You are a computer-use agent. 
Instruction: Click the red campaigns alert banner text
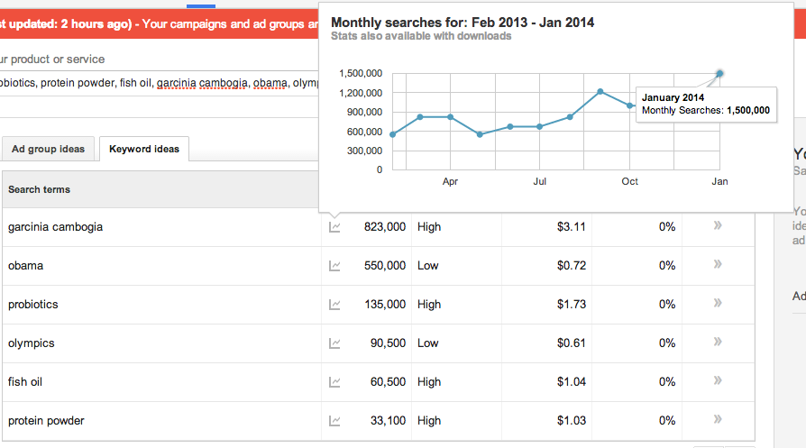click(160, 24)
